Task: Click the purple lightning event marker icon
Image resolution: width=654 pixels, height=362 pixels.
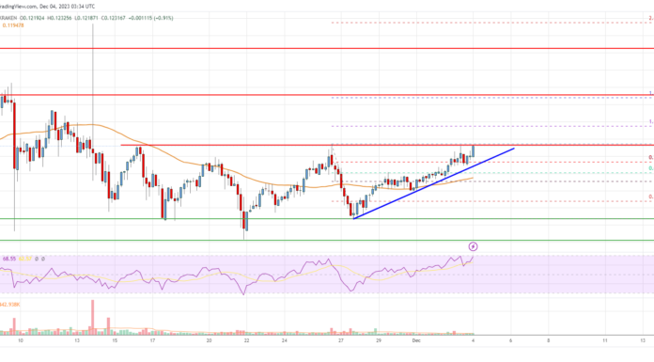Action: [x=473, y=246]
